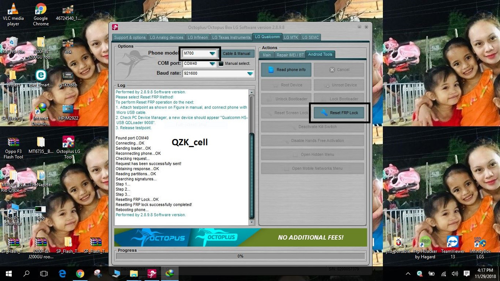Open File Explorer from the taskbar

point(134,274)
